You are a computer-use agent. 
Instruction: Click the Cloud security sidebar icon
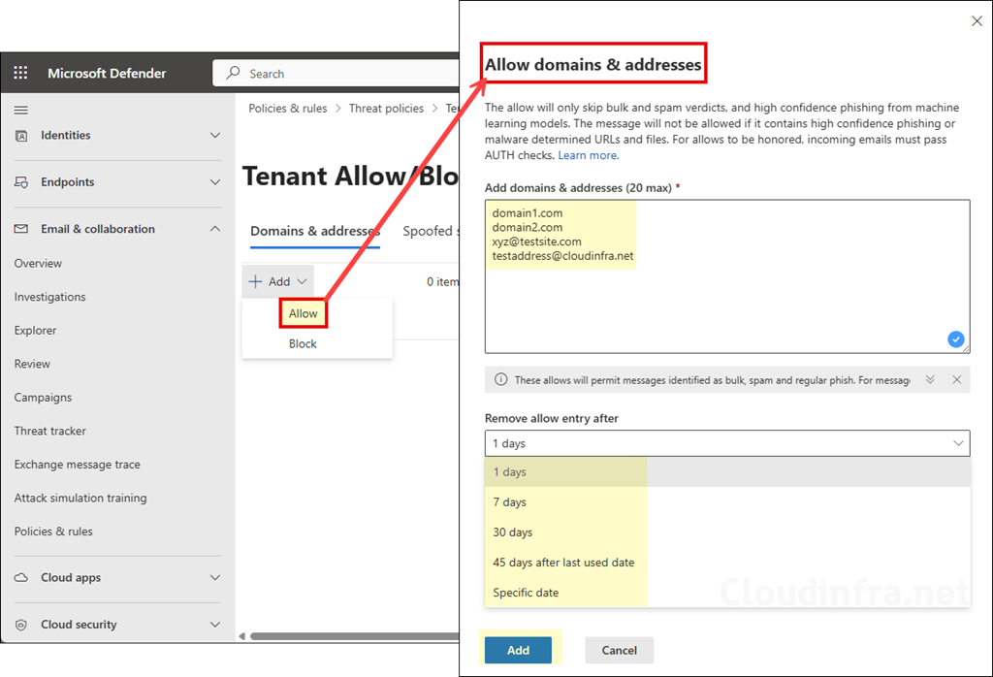(x=21, y=624)
